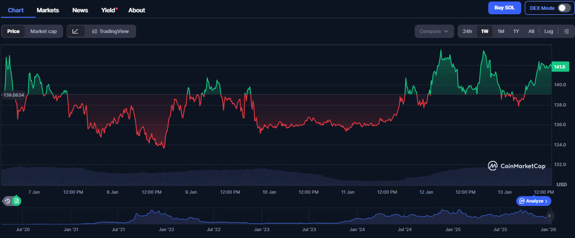Toggle DEX Mode switch on

coord(564,8)
